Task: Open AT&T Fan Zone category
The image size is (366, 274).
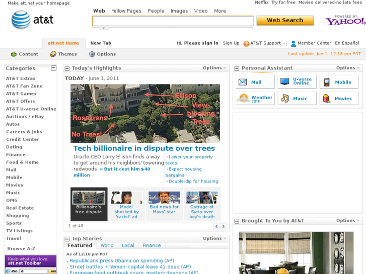Action: [24, 86]
